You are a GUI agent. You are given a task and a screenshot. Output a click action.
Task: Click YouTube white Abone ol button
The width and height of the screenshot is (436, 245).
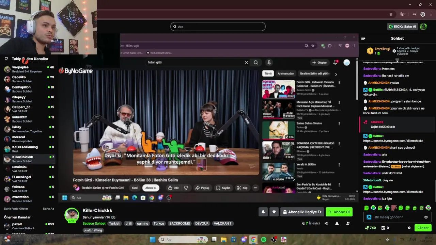(151, 188)
